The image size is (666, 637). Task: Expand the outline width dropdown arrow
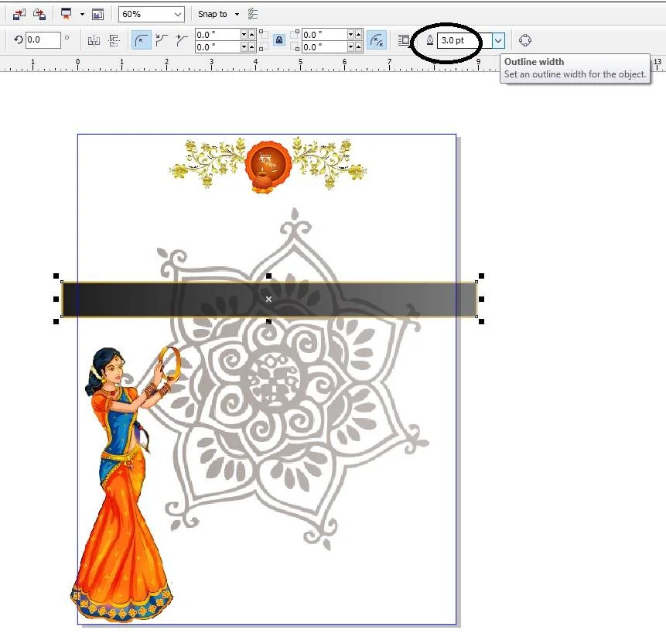[x=498, y=41]
